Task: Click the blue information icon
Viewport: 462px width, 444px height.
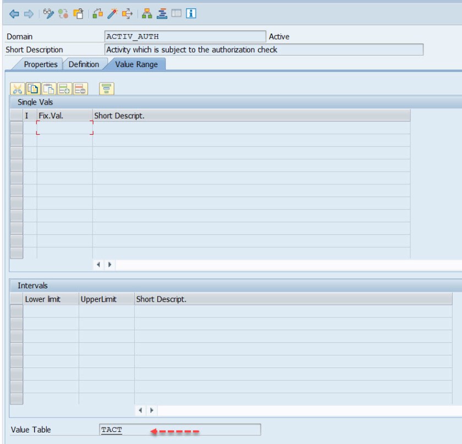Action: pyautogui.click(x=191, y=14)
